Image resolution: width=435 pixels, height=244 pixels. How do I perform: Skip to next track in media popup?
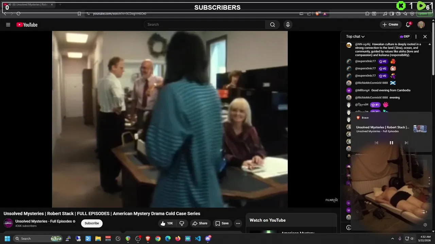coord(406,143)
